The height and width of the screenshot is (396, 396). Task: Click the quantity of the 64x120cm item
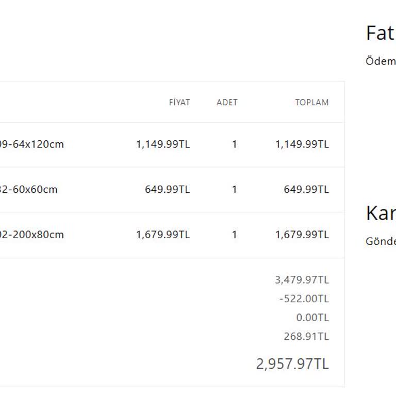[234, 144]
